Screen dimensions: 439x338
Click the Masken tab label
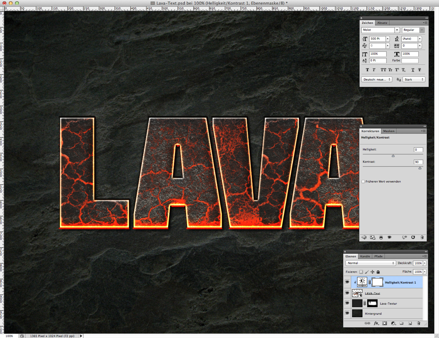389,131
